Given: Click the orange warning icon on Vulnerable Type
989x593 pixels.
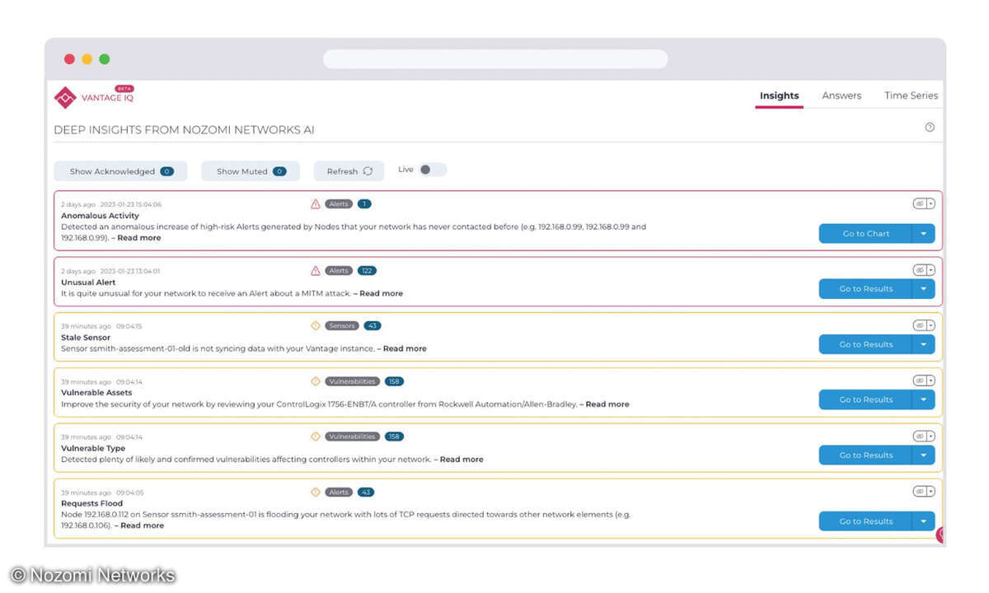Looking at the screenshot, I should 316,437.
